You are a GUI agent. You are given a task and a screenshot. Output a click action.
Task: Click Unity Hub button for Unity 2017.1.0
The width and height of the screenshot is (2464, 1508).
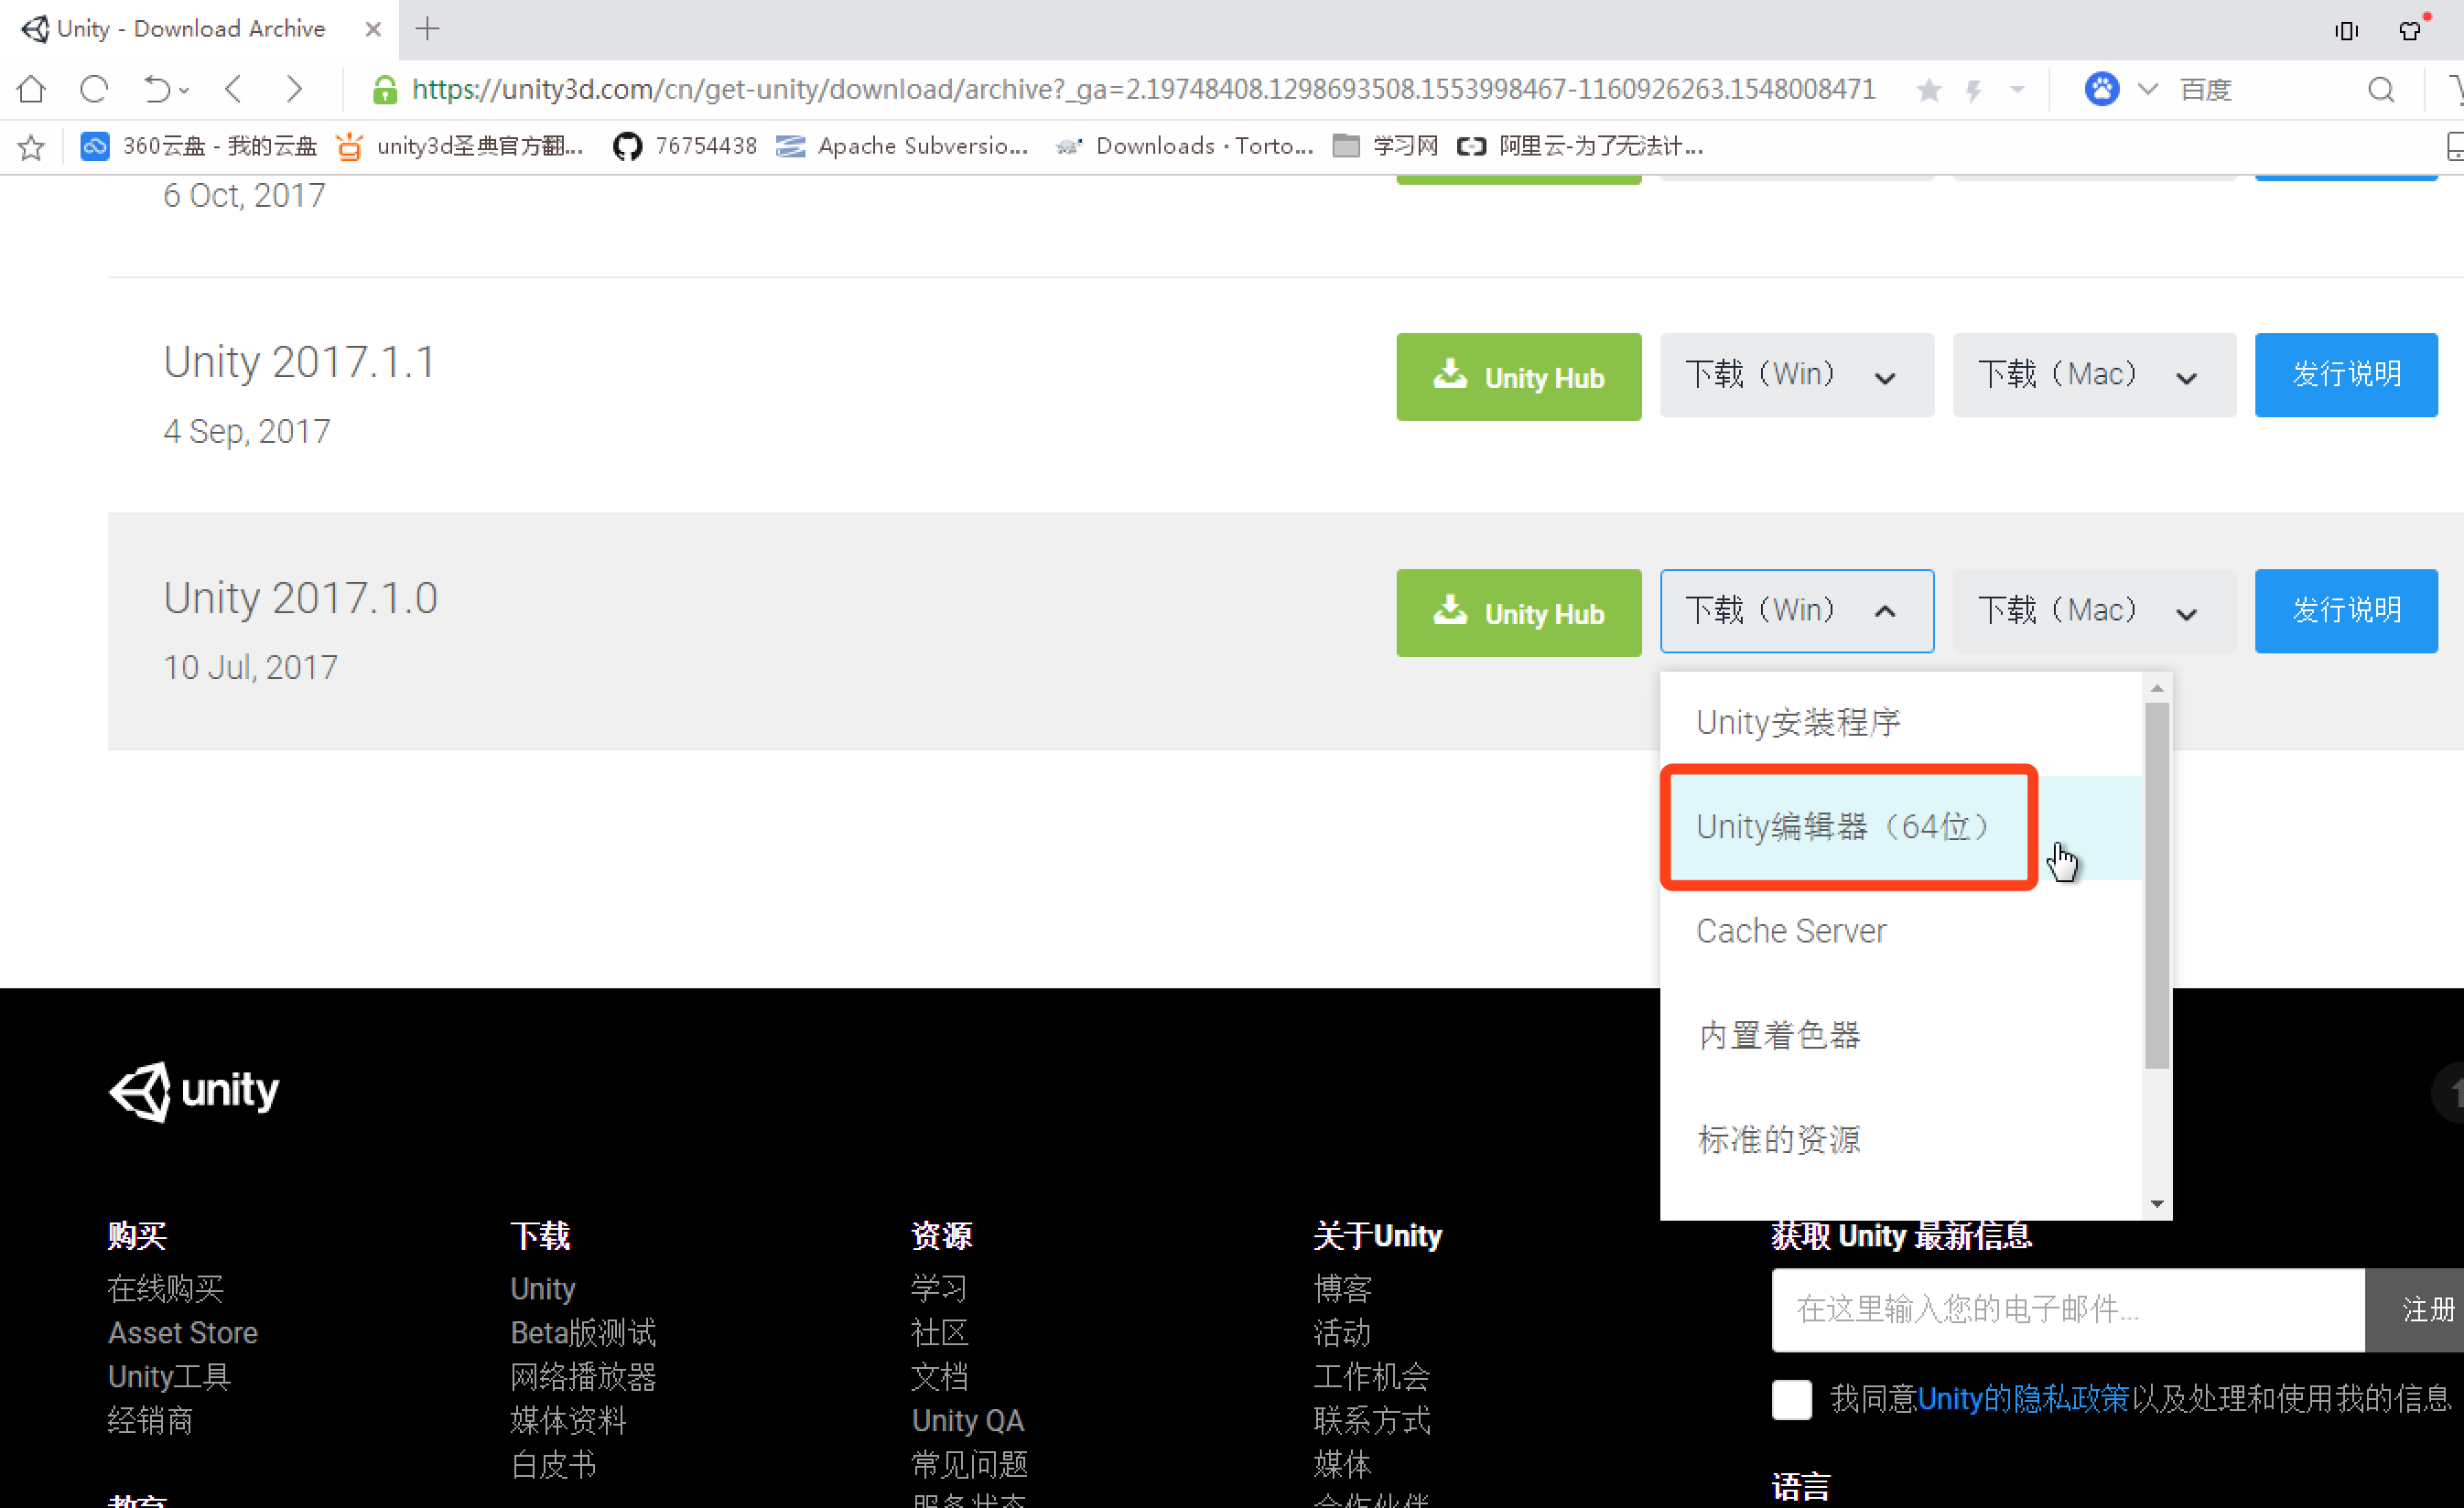click(x=1518, y=613)
